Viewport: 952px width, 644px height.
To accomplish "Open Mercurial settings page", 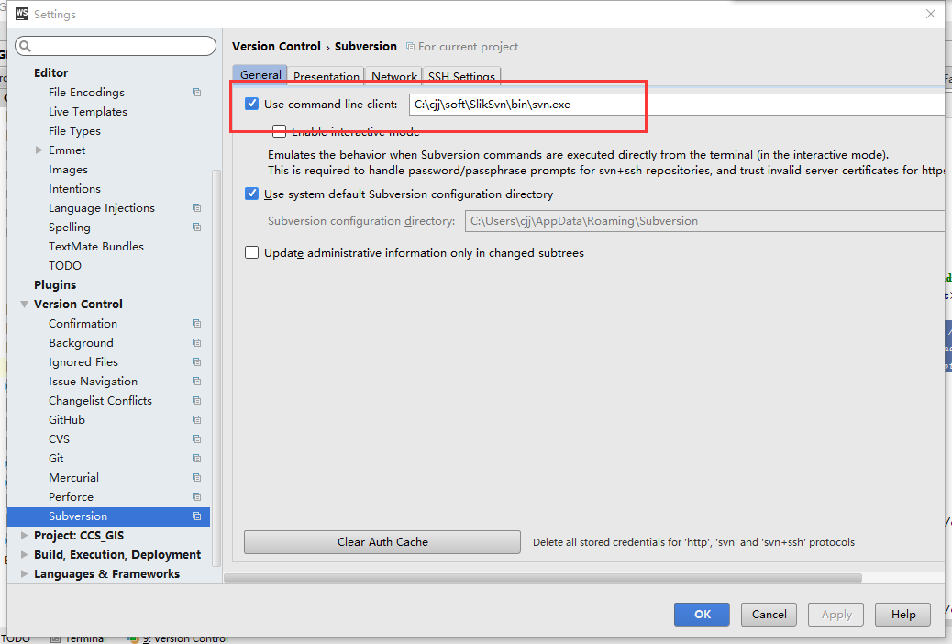I will click(x=73, y=478).
